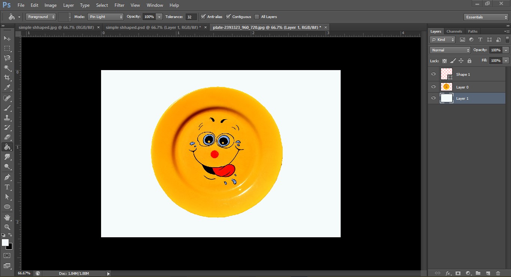Screen dimensions: 511x277
Task: Change the screen mode
Action: point(7,266)
